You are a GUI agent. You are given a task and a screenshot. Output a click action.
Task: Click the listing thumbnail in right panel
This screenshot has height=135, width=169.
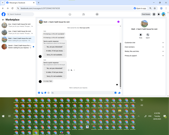[x=144, y=24]
